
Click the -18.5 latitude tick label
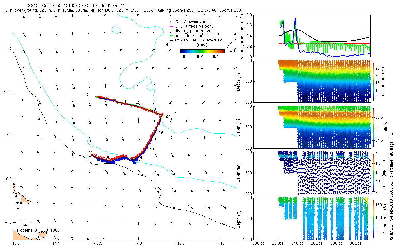click(6, 179)
